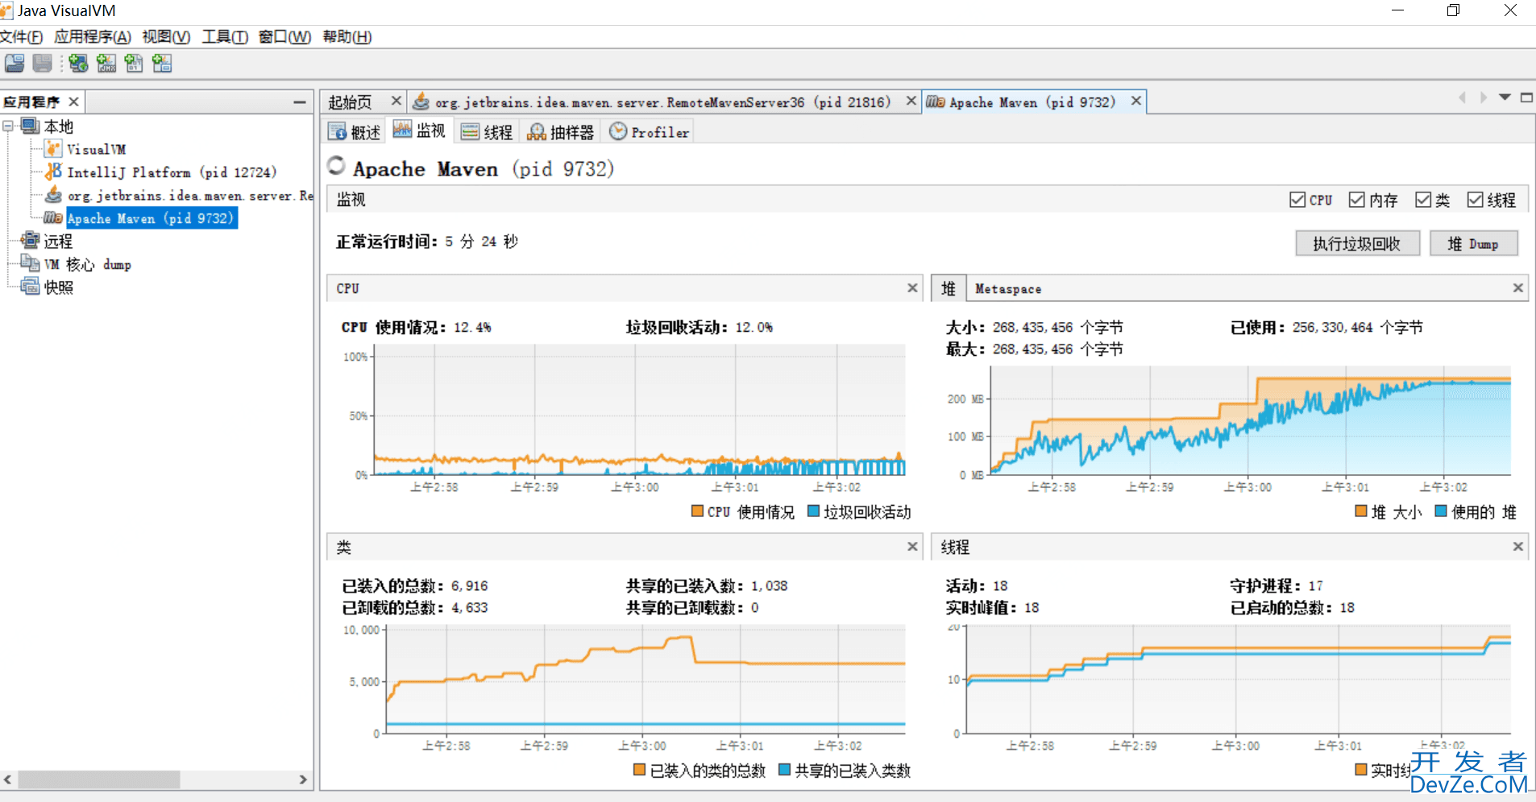Close the heap chart panel
The image size is (1536, 802).
coord(1517,288)
